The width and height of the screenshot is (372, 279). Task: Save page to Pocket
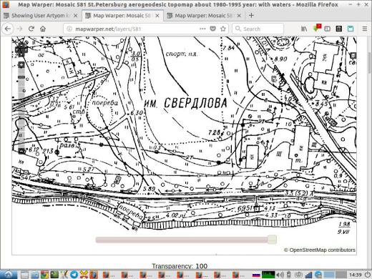pos(212,29)
